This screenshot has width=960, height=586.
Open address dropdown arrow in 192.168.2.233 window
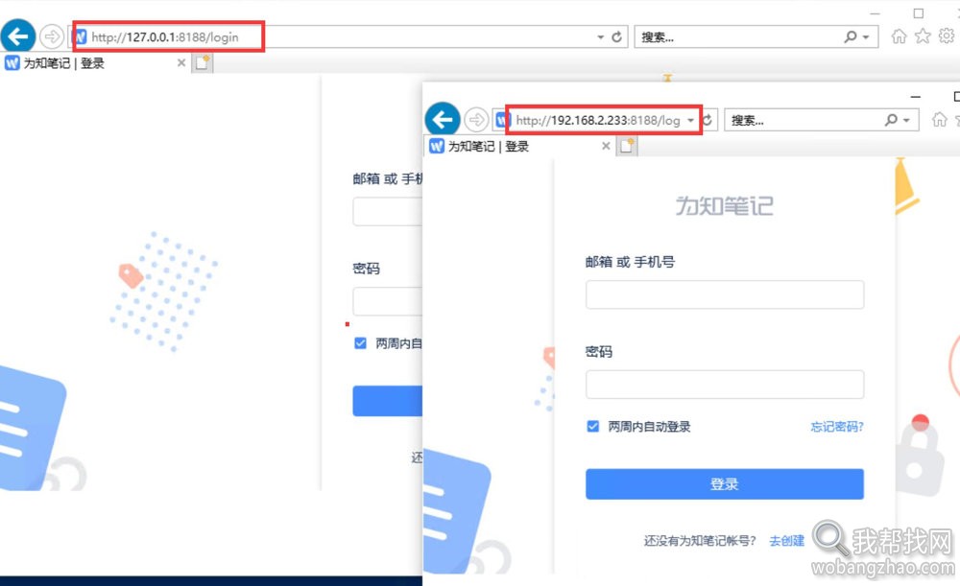coord(690,121)
